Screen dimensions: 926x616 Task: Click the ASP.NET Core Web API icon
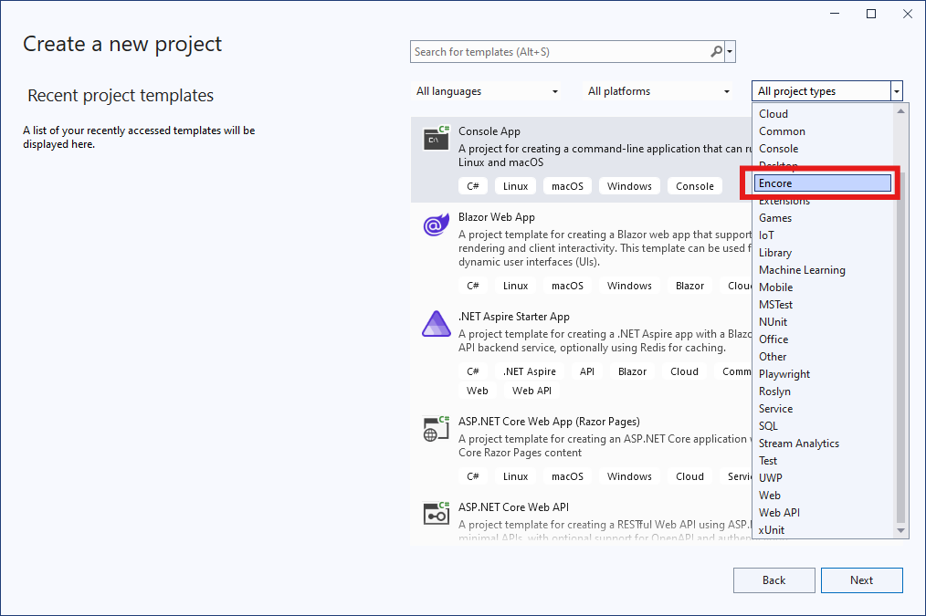coord(437,514)
